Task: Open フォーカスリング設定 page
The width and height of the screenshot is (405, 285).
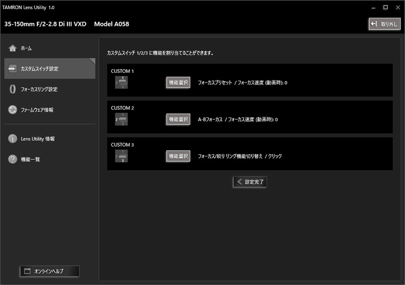Action: click(50, 89)
